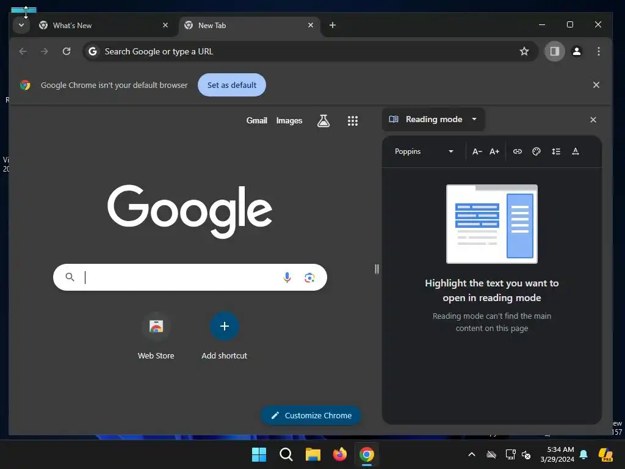Start voice search with microphone
This screenshot has height=469, width=625.
287,277
